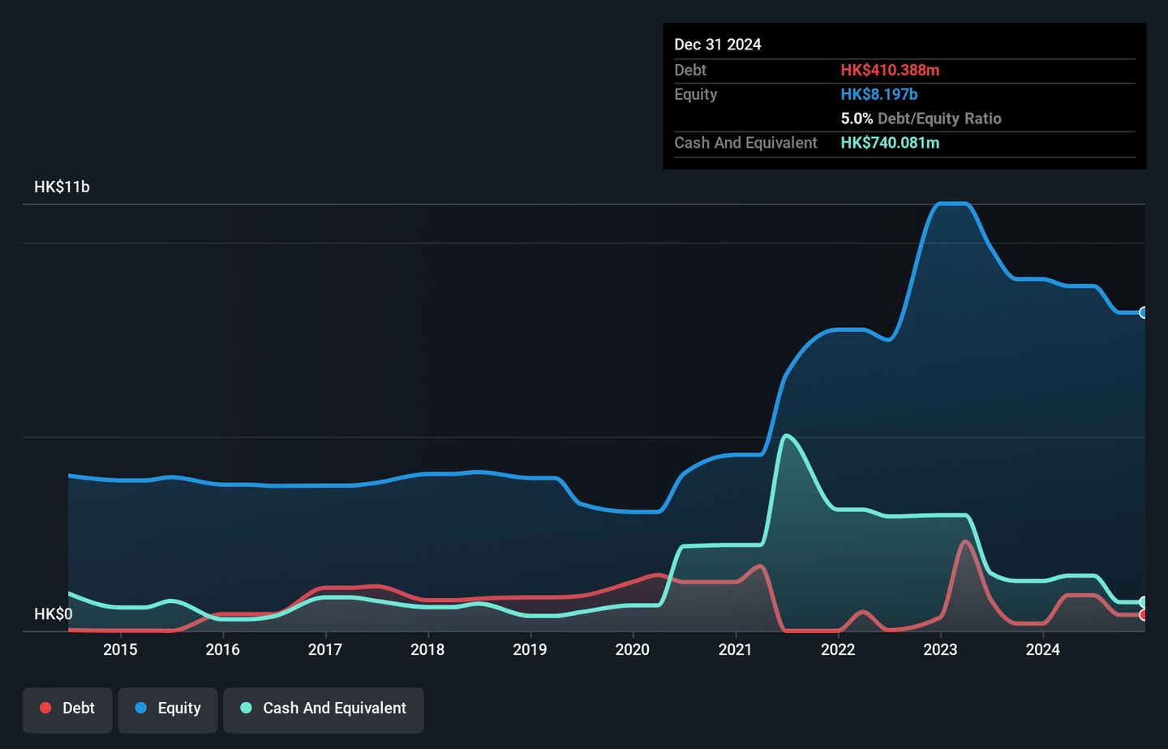
Task: Select the 2015 x-axis label
Action: pos(120,649)
